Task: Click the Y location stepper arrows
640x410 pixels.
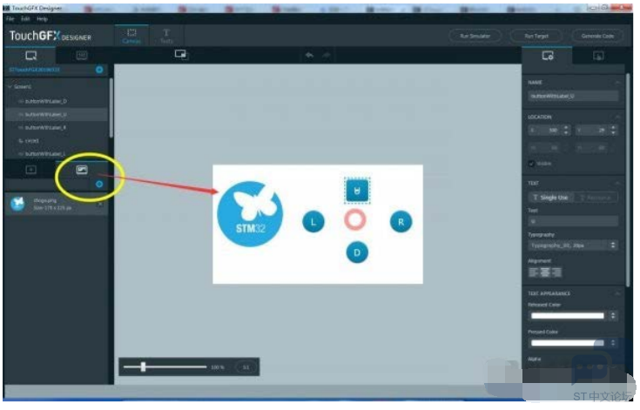Action: (x=613, y=131)
